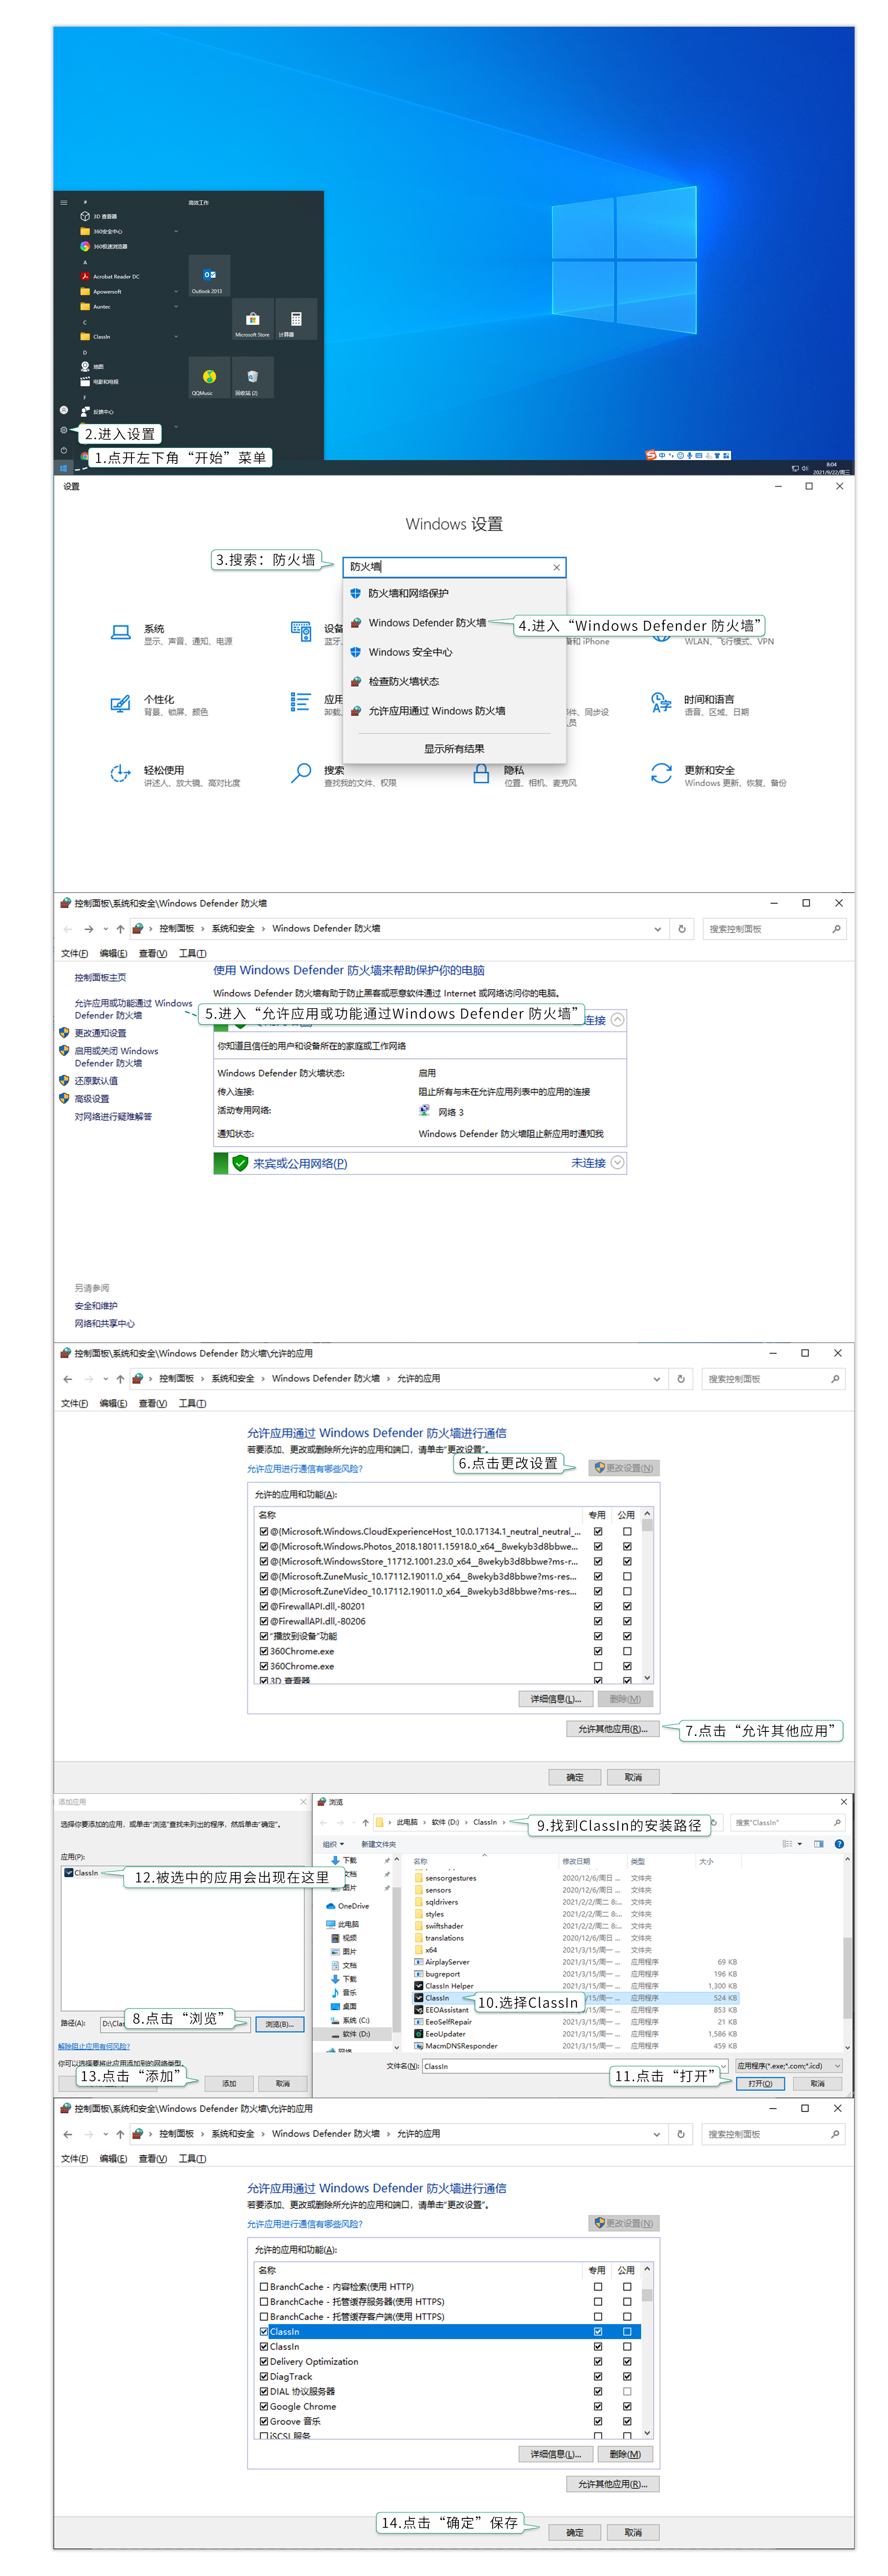Click the 还原默认值 link

96,1080
